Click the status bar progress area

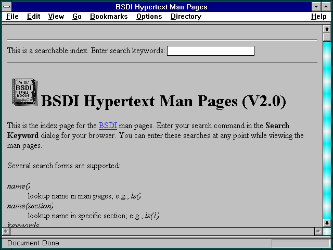(301, 243)
